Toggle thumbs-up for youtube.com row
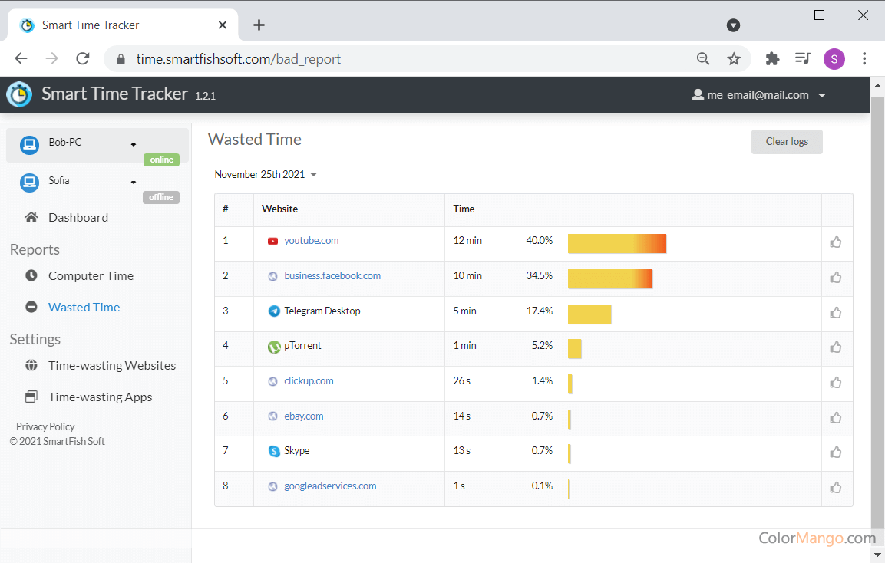This screenshot has width=885, height=563. (x=836, y=242)
